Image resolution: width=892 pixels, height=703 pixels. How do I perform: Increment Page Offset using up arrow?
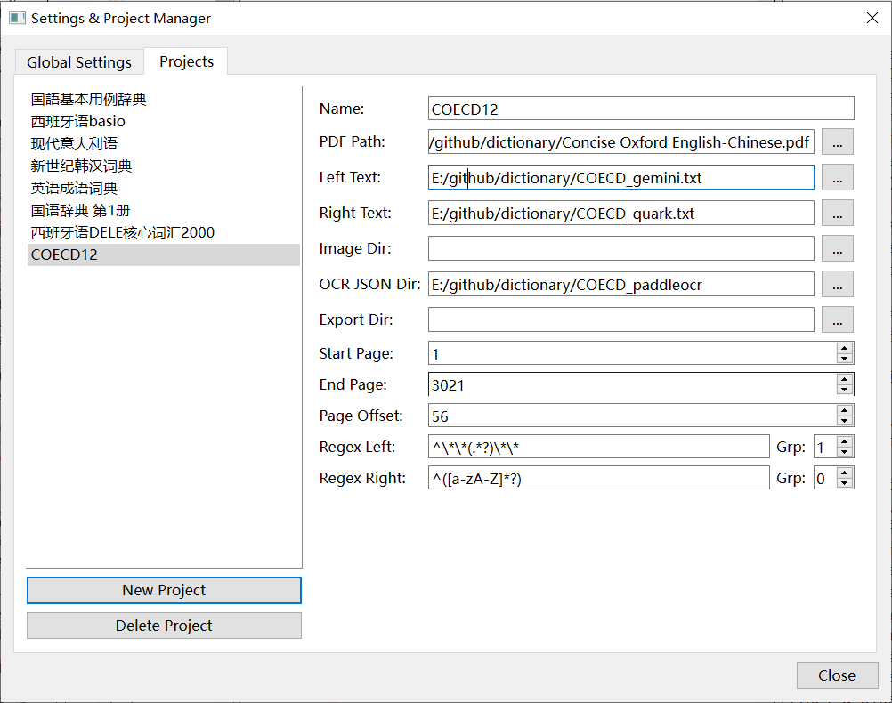click(845, 410)
